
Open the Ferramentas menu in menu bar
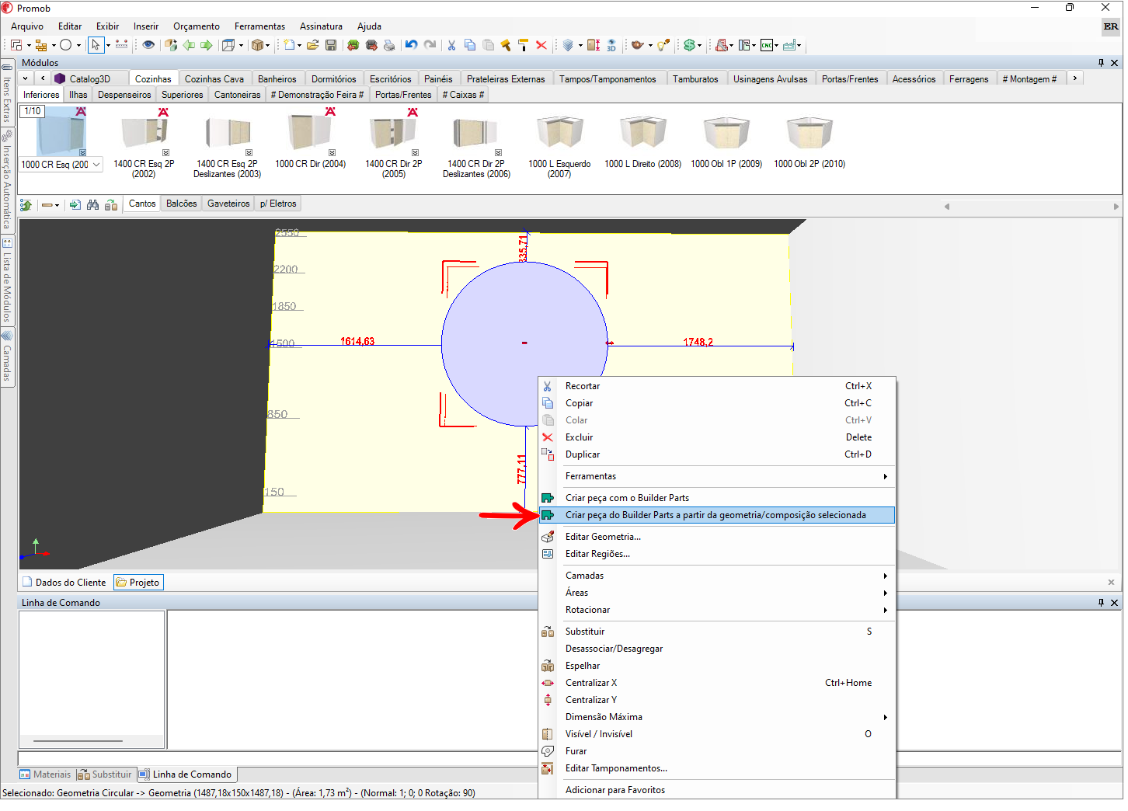259,26
